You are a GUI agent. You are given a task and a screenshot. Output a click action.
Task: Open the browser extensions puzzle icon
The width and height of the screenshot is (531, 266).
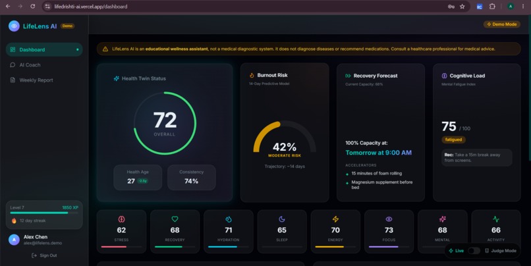click(x=492, y=7)
